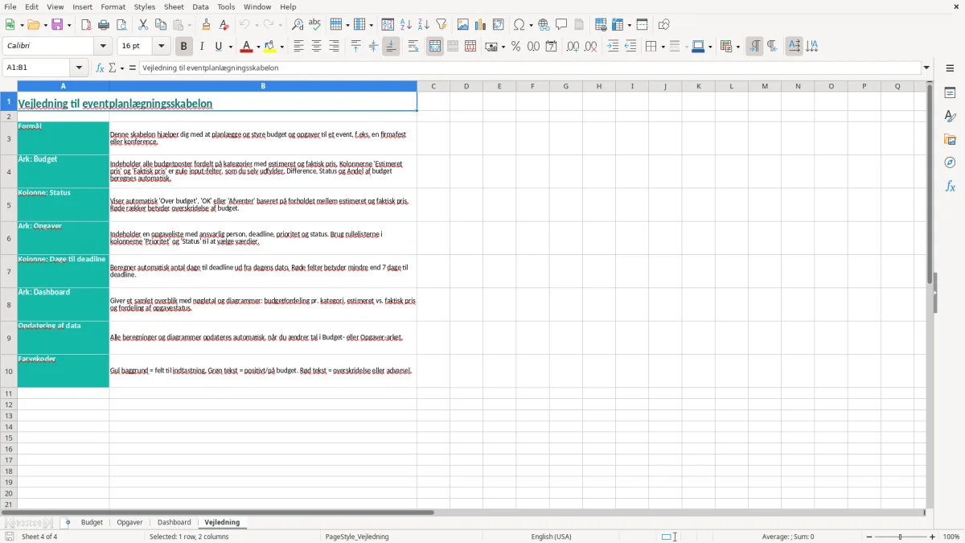Expand the Name Box dropdown
The image size is (965, 543).
(x=79, y=68)
